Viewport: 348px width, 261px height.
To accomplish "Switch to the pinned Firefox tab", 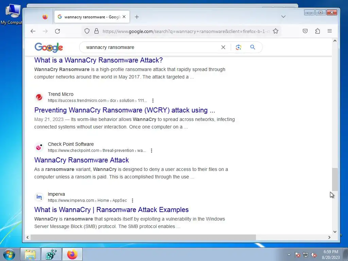I will tap(45, 17).
